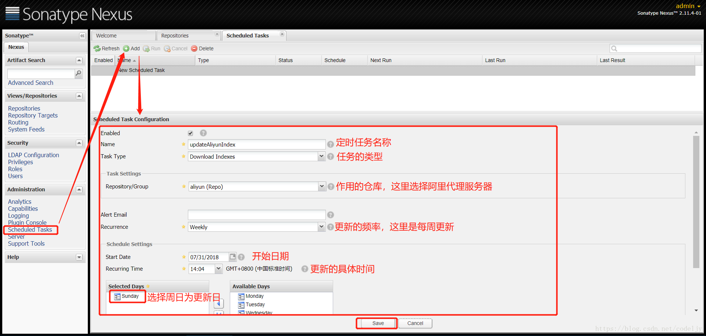Select Sunday in Selected Days

tap(126, 296)
